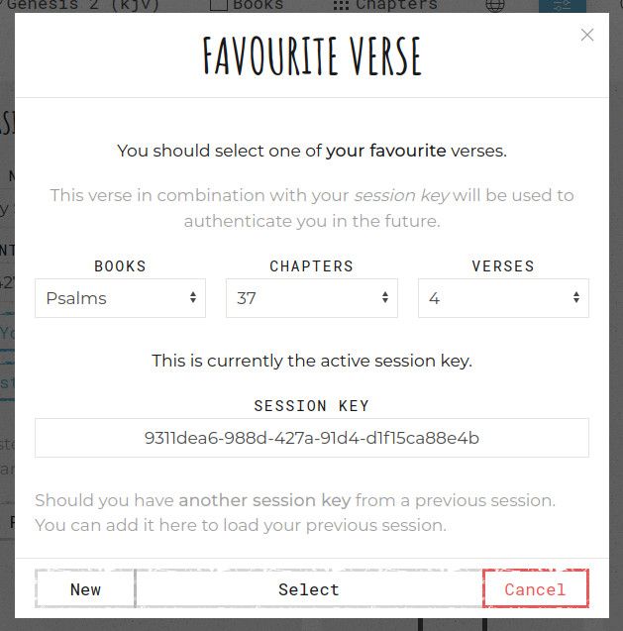The width and height of the screenshot is (623, 631).
Task: Click the up-down arrows on Chapters selector
Action: 385,298
